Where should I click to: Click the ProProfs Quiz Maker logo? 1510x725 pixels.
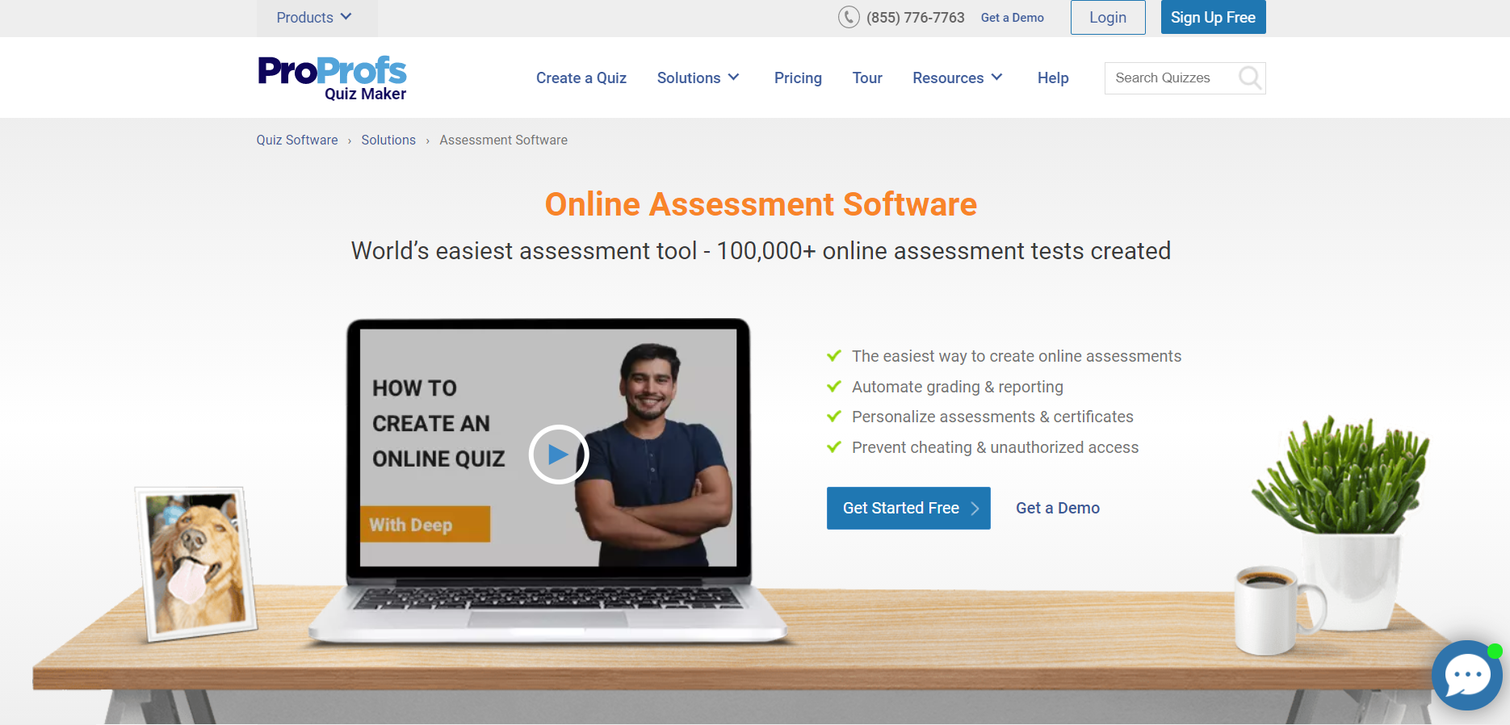332,78
